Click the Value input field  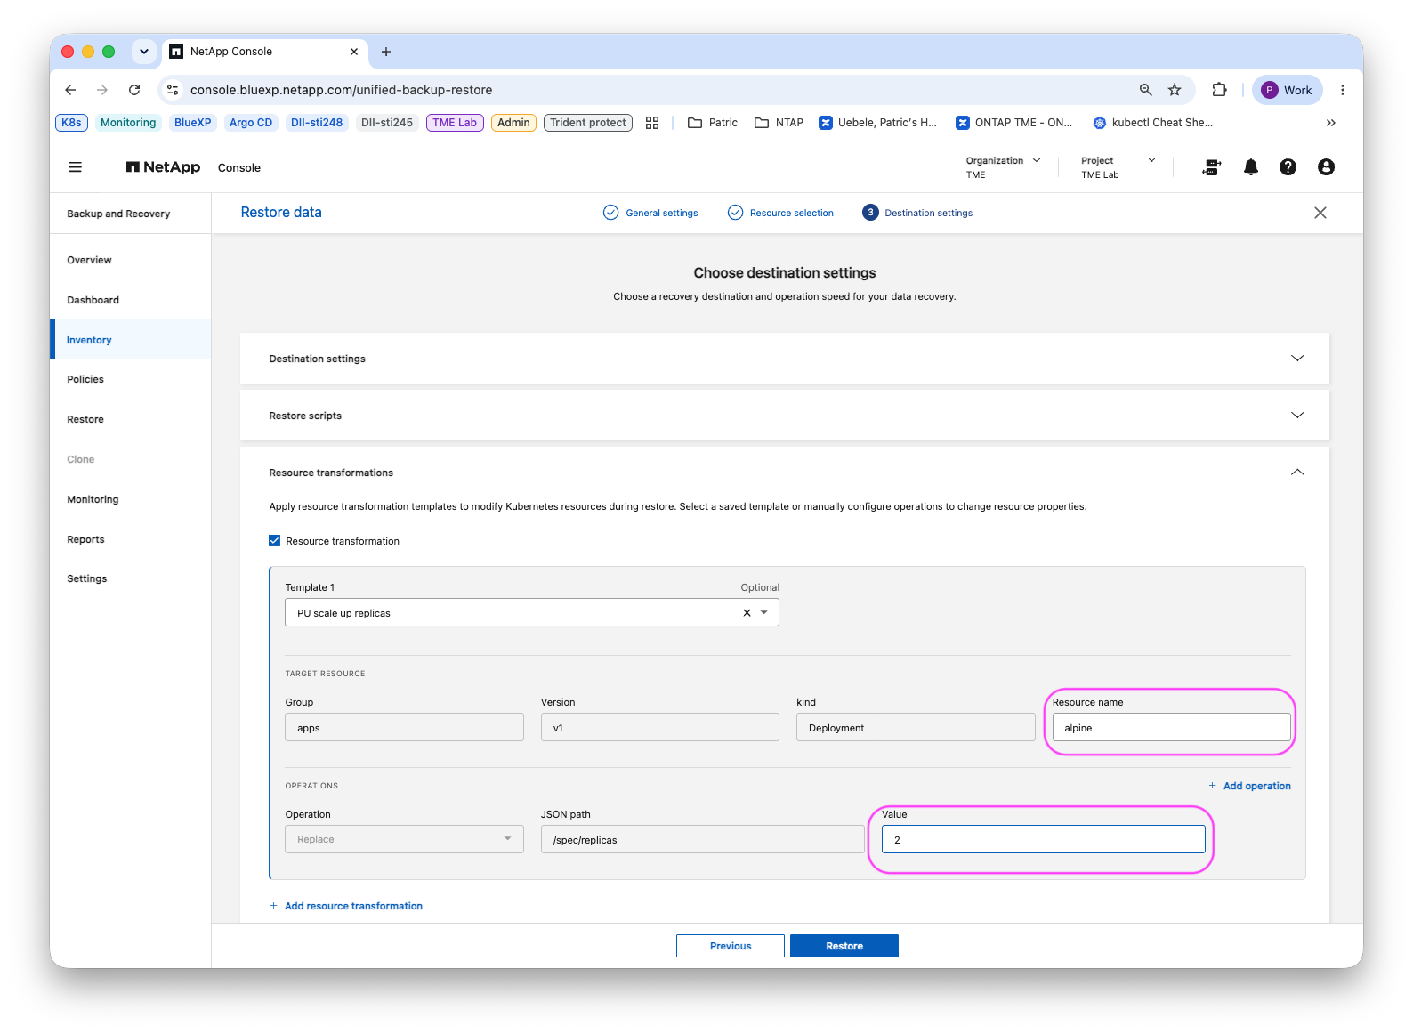pyautogui.click(x=1043, y=839)
